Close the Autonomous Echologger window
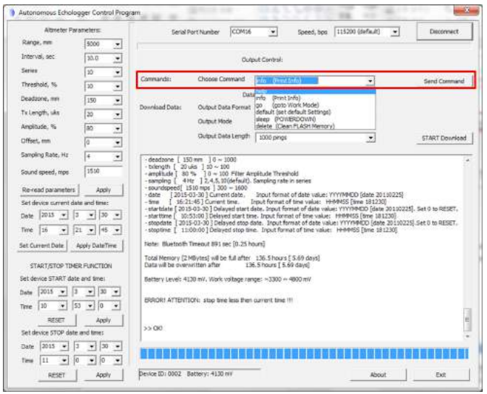Image resolution: width=487 pixels, height=394 pixels. [x=467, y=10]
